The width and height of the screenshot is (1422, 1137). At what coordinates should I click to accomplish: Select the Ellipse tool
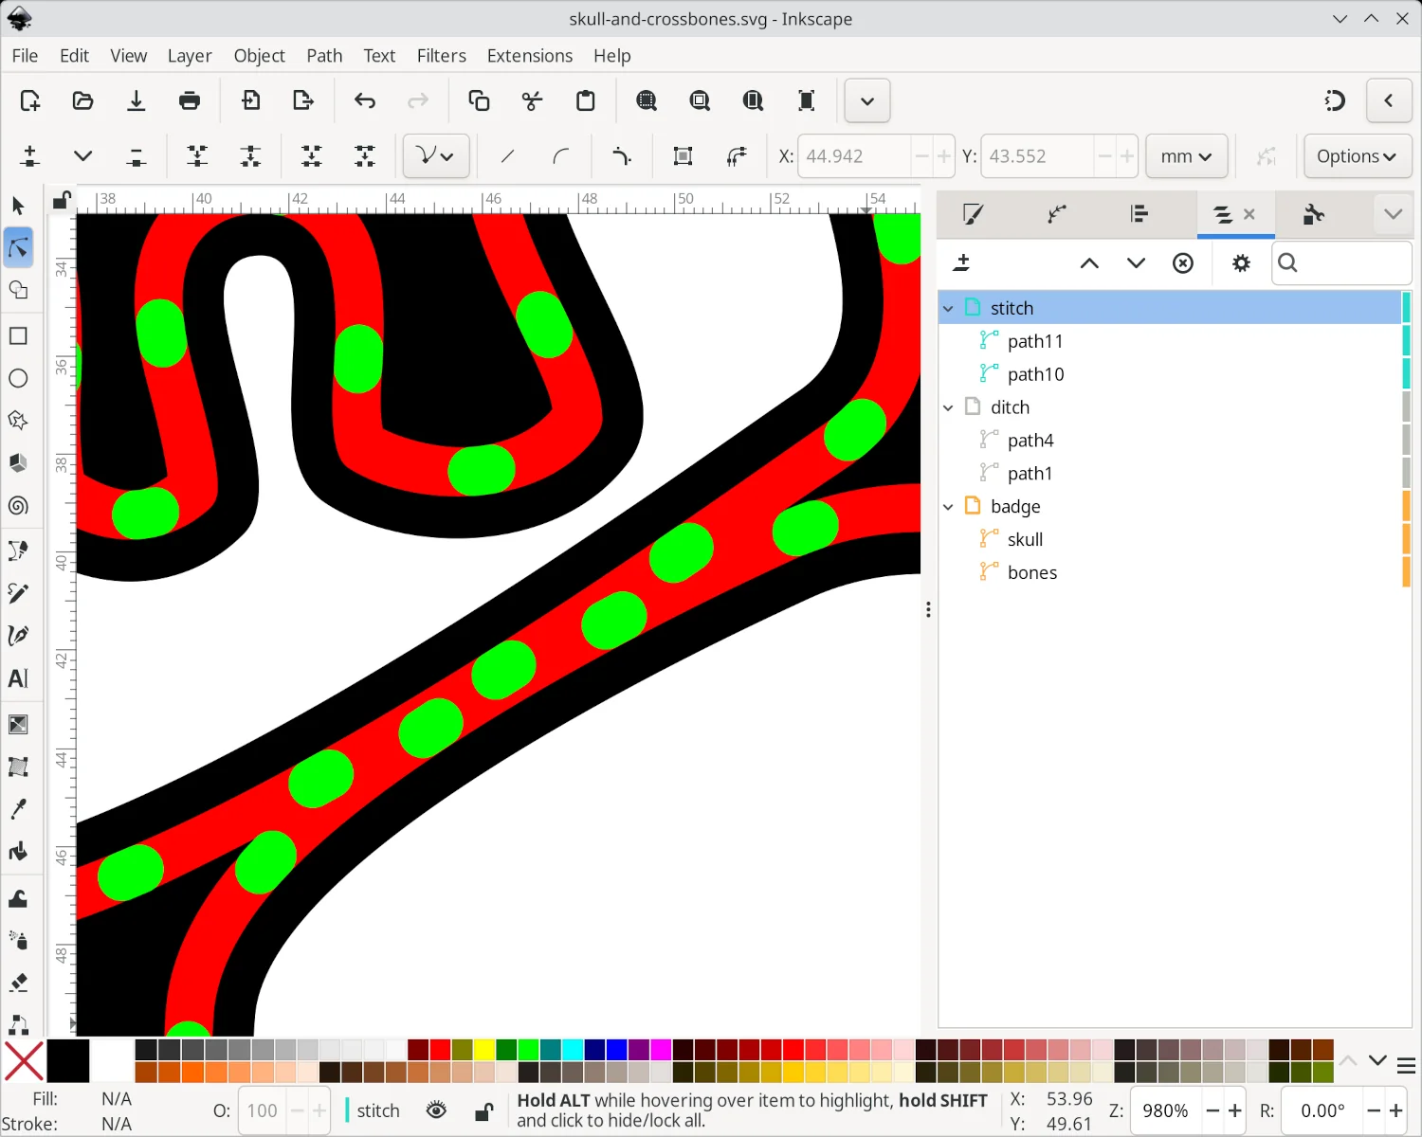pyautogui.click(x=18, y=378)
